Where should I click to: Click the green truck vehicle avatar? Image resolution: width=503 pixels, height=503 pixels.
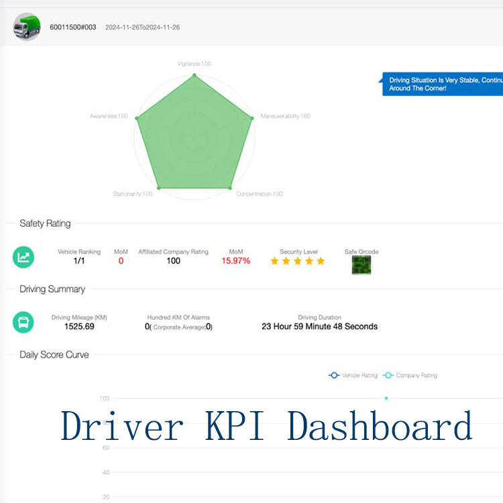coord(27,27)
